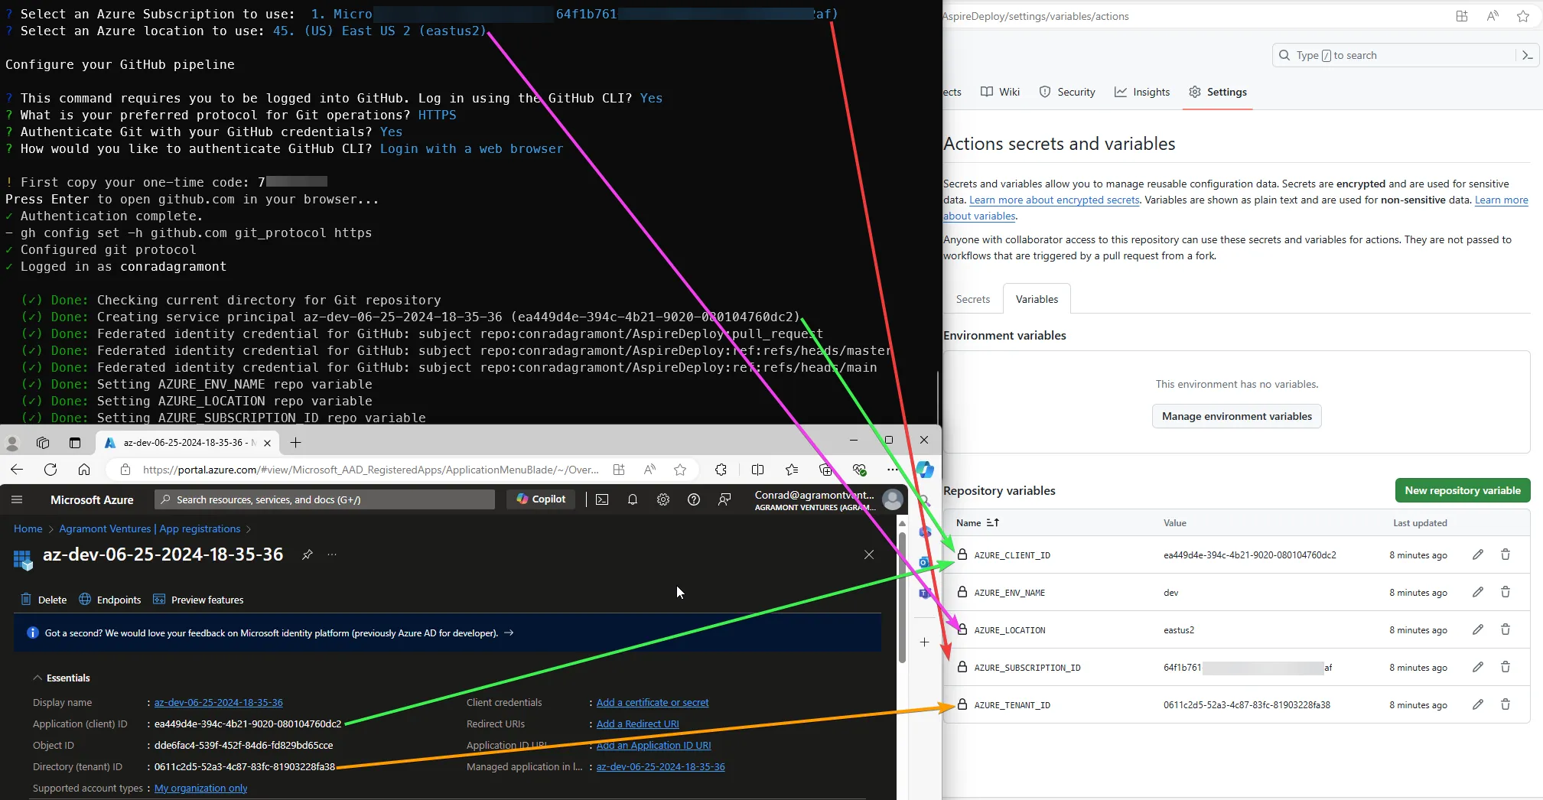Click Add a Redirect URI link
This screenshot has width=1543, height=800.
pos(637,724)
